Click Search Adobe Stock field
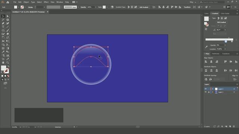The width and height of the screenshot is (239, 134). (x=212, y=2)
